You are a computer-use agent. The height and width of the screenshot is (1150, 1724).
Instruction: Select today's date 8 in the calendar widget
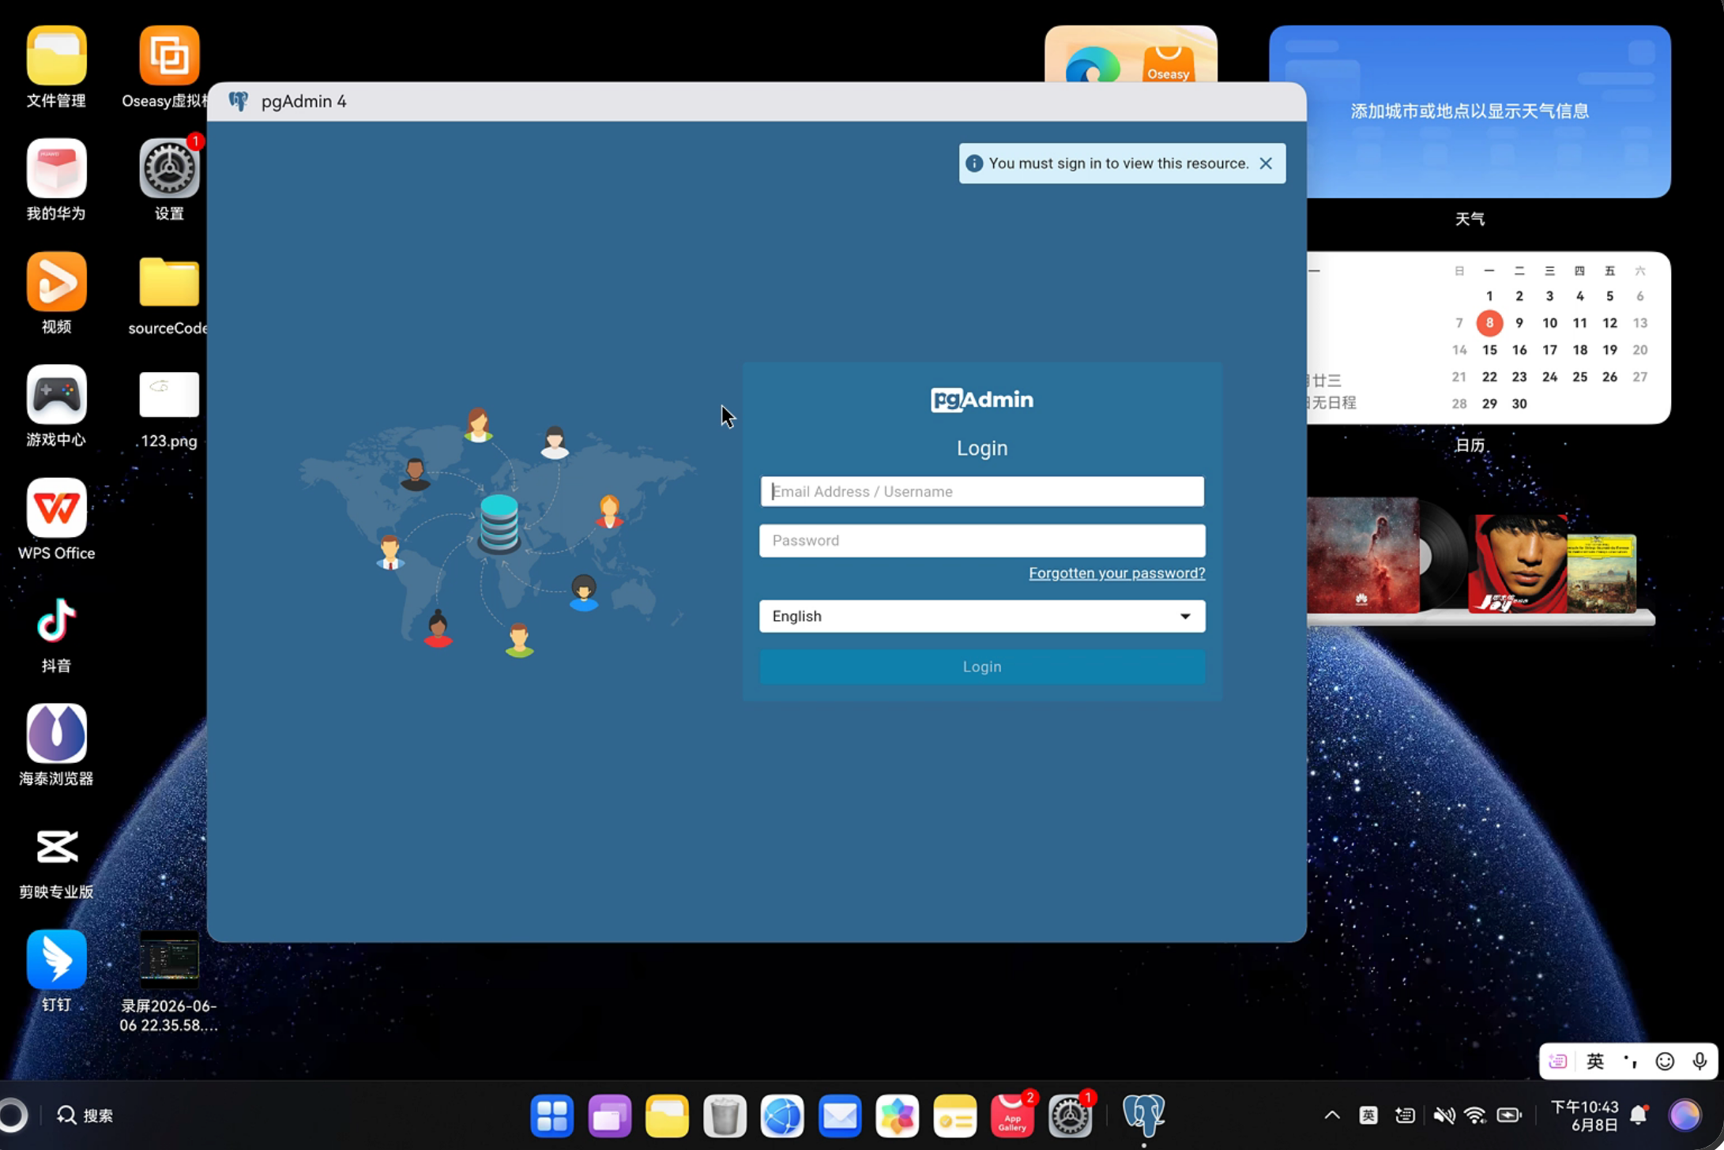1489,323
